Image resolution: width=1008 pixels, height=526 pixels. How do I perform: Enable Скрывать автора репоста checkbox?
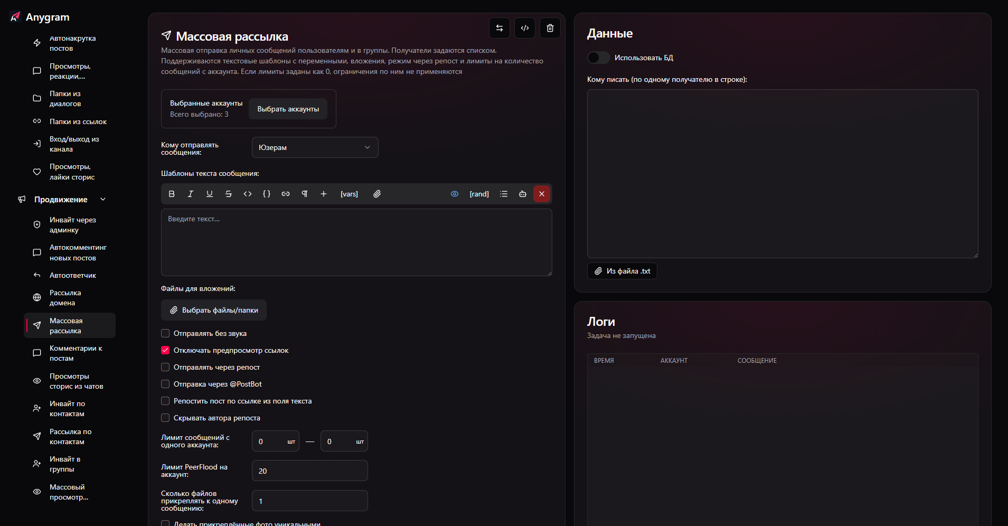[165, 418]
